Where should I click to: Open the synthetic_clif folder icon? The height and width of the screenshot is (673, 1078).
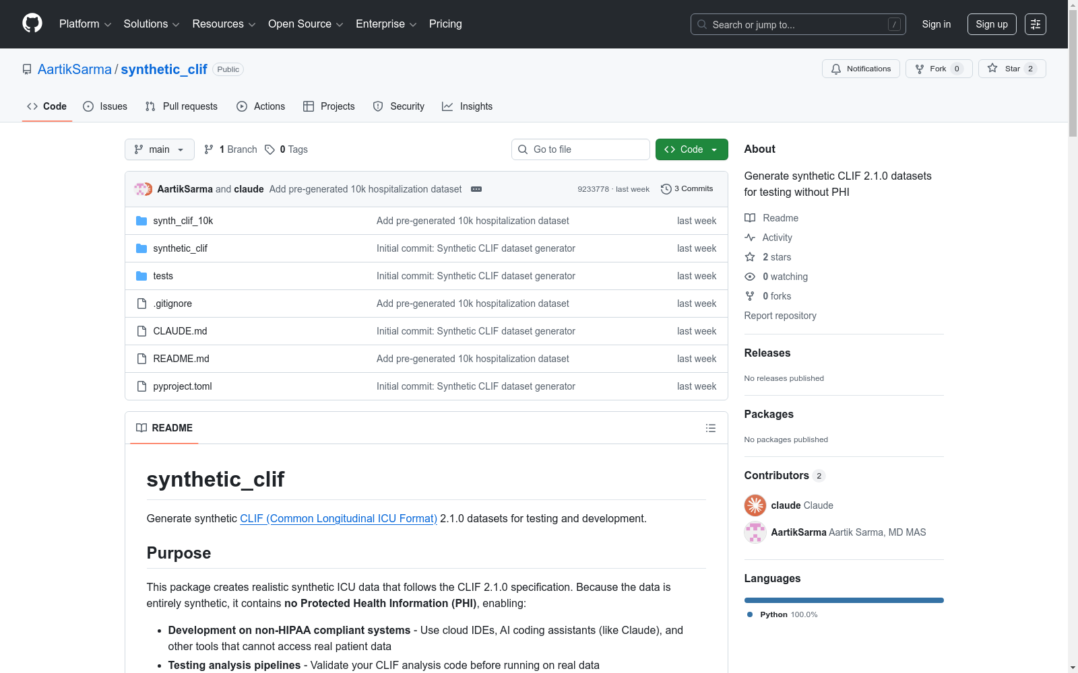pos(141,248)
